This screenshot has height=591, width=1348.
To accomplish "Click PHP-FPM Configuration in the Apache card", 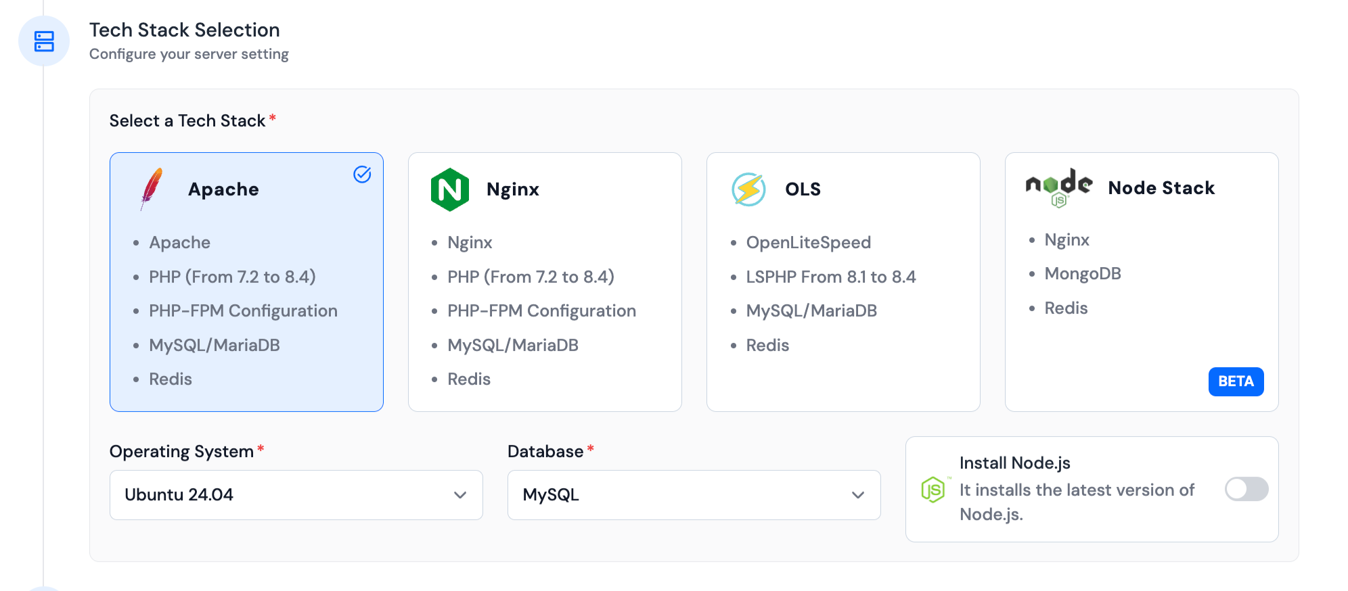I will click(243, 311).
